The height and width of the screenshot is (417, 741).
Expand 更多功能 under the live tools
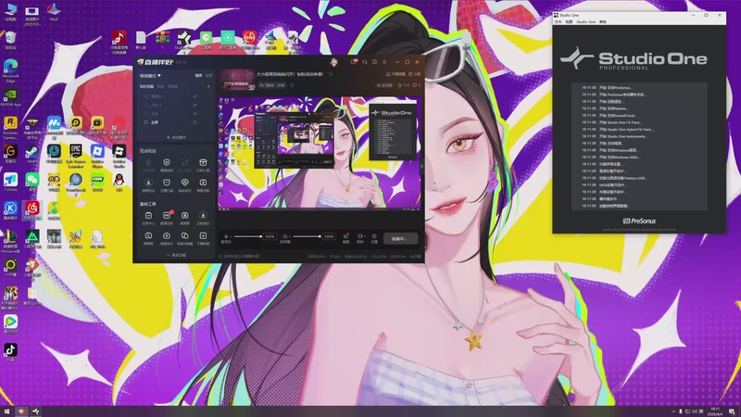click(176, 256)
